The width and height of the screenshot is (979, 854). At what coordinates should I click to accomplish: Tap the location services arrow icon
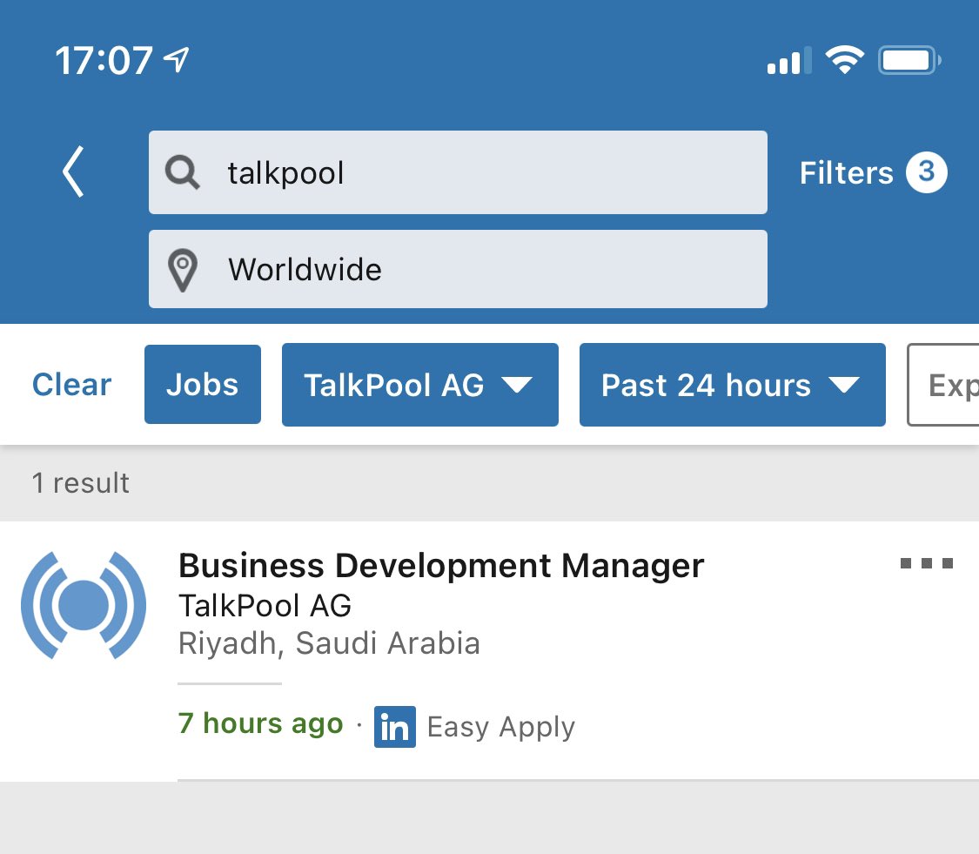point(176,60)
